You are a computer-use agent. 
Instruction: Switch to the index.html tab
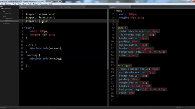pyautogui.click(x=74, y=7)
